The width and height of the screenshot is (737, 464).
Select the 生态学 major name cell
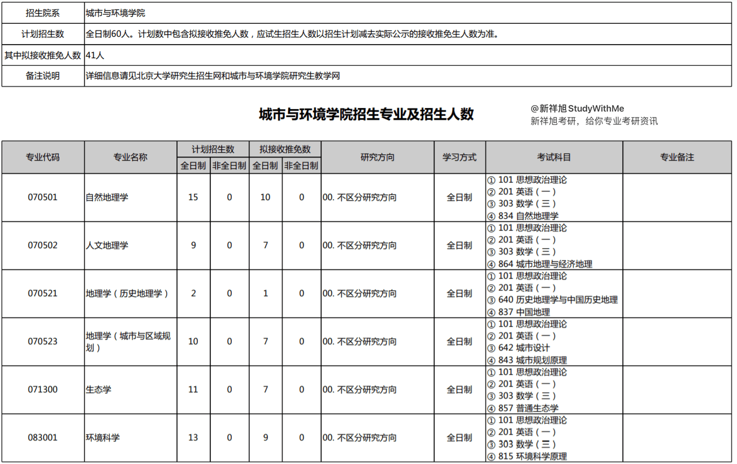click(x=99, y=389)
